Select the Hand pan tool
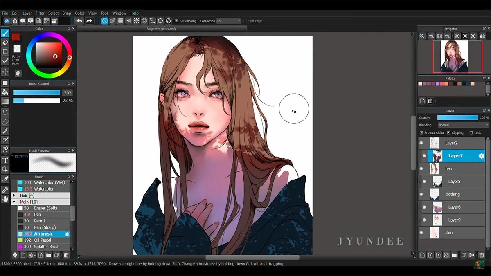 [x=5, y=199]
